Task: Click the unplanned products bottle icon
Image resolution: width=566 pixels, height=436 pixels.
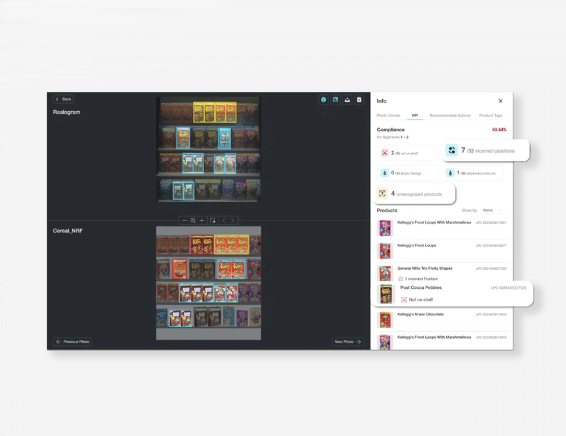Action: (x=450, y=173)
